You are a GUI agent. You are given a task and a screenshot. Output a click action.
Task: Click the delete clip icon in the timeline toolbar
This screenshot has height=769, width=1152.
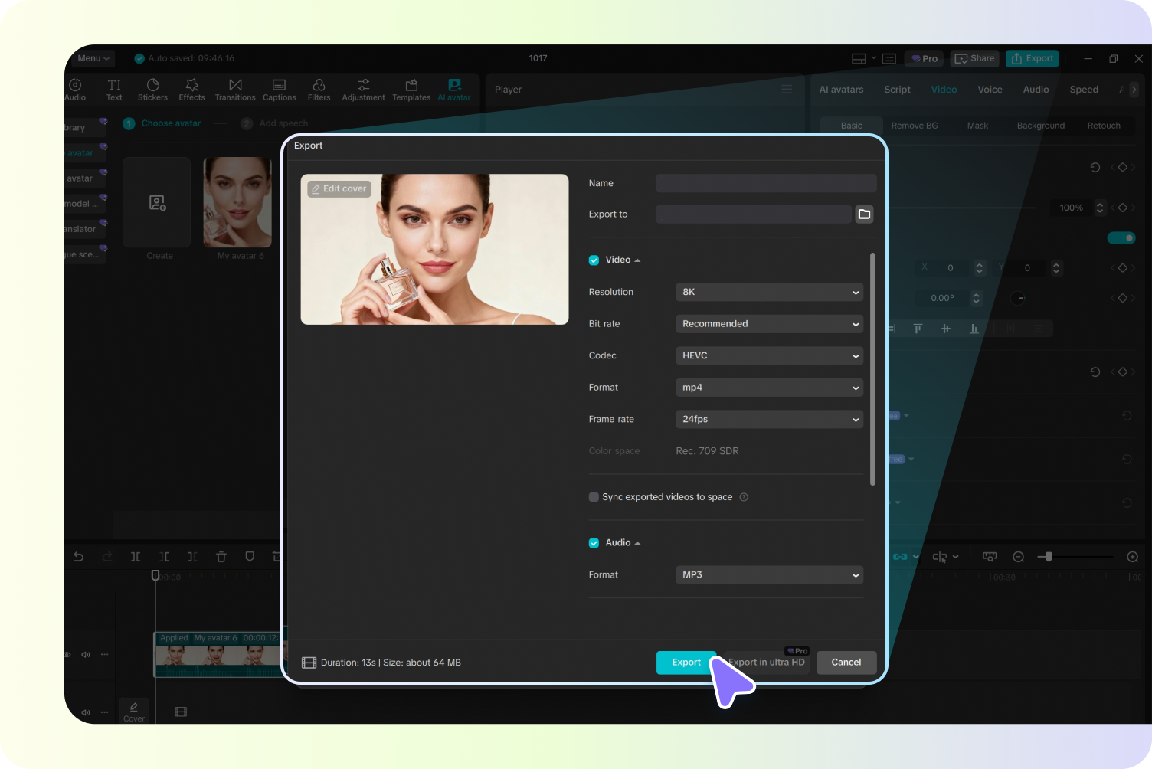[x=221, y=557]
